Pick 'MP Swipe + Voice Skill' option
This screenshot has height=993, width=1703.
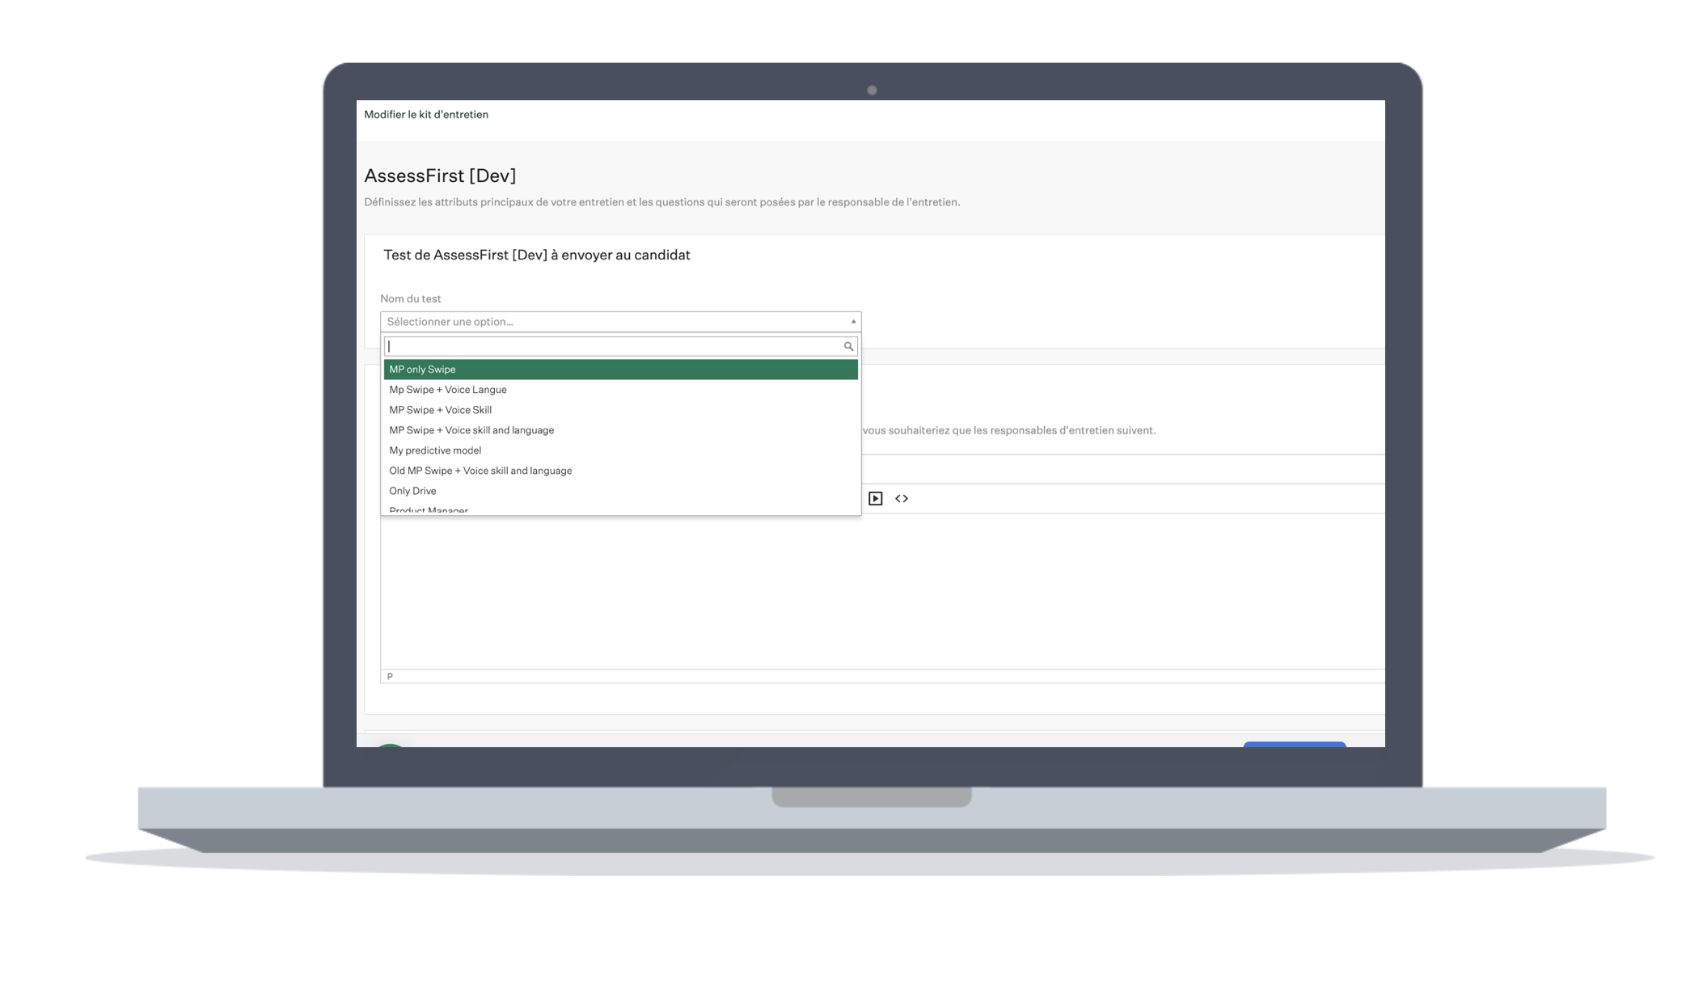point(441,410)
